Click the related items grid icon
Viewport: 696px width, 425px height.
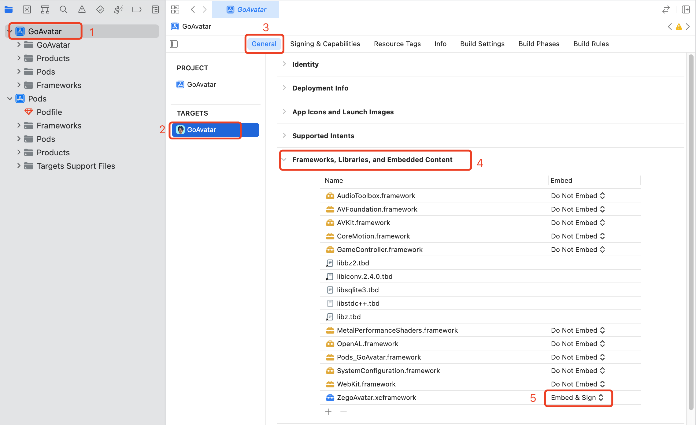(x=175, y=9)
